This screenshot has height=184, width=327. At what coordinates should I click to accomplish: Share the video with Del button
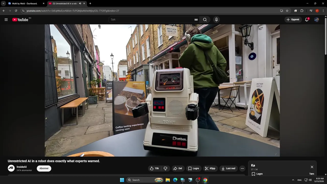tap(178, 168)
